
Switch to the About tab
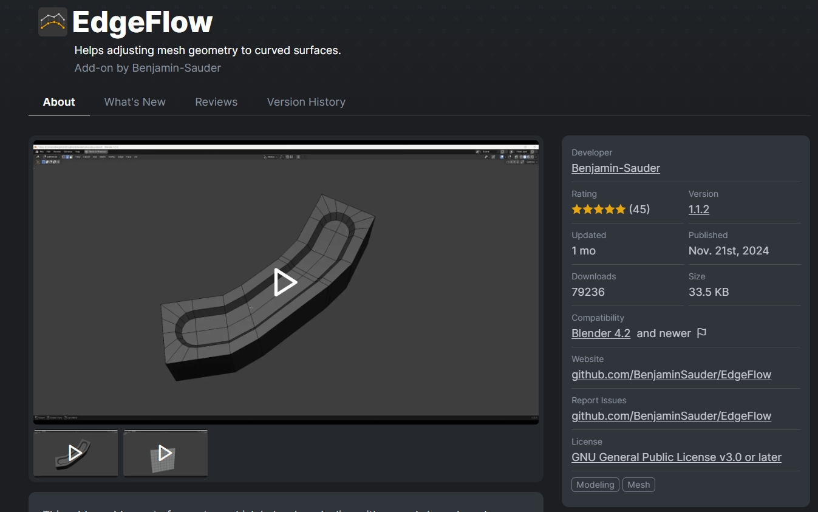tap(59, 102)
